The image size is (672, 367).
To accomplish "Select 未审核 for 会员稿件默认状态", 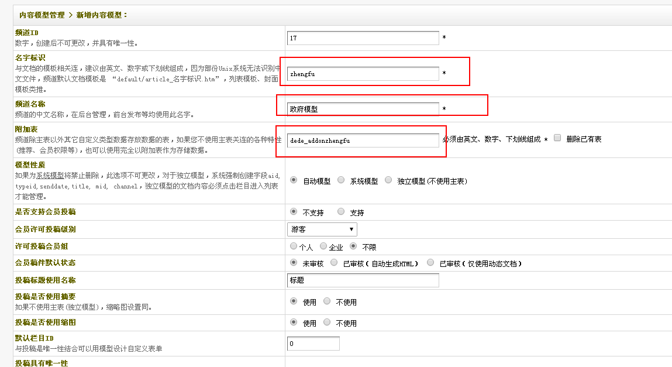I will point(294,262).
